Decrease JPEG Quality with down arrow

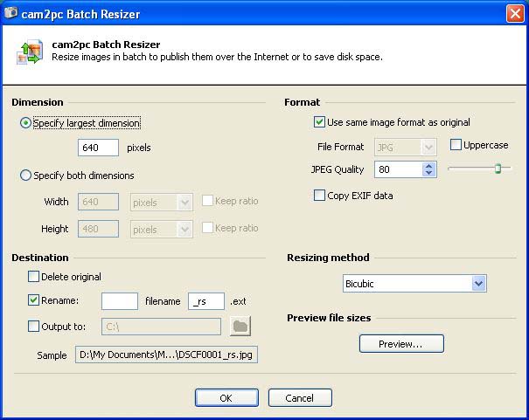coord(428,173)
